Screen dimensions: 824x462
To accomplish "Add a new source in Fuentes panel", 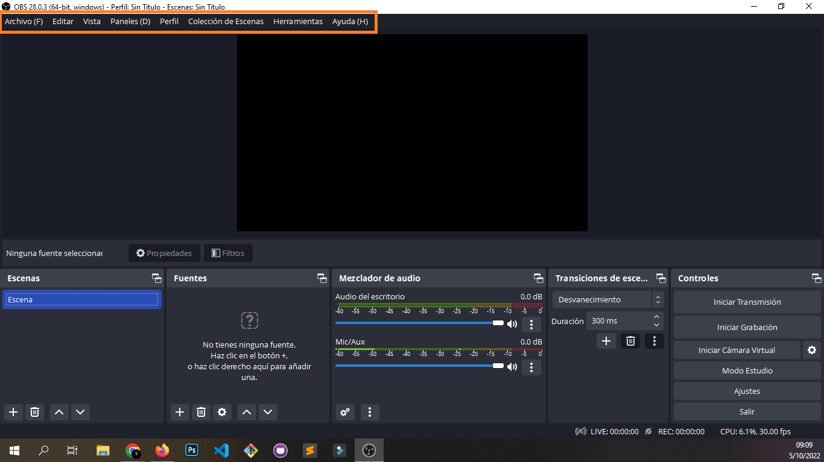I will coord(179,412).
